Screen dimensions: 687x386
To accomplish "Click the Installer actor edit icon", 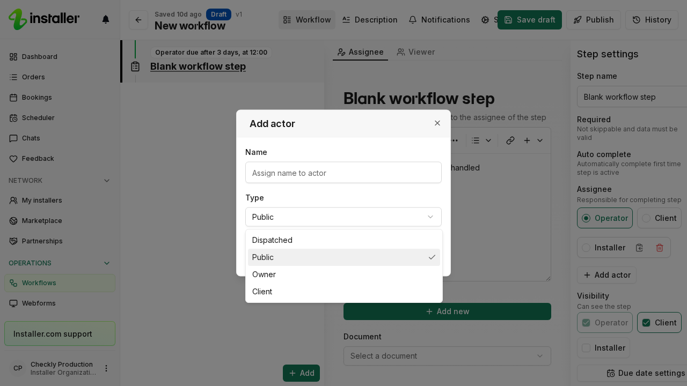I will pos(639,248).
